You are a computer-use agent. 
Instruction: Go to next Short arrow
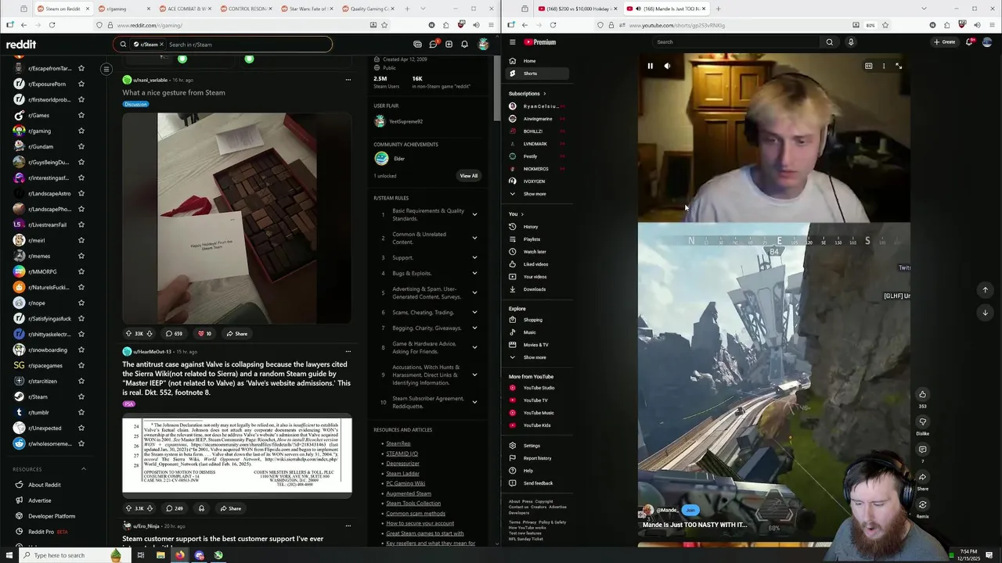(986, 312)
